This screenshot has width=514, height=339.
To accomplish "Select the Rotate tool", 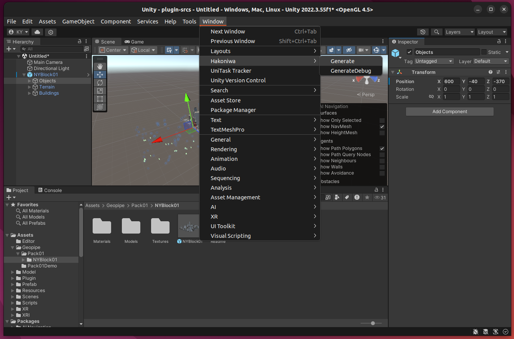I will [x=100, y=83].
